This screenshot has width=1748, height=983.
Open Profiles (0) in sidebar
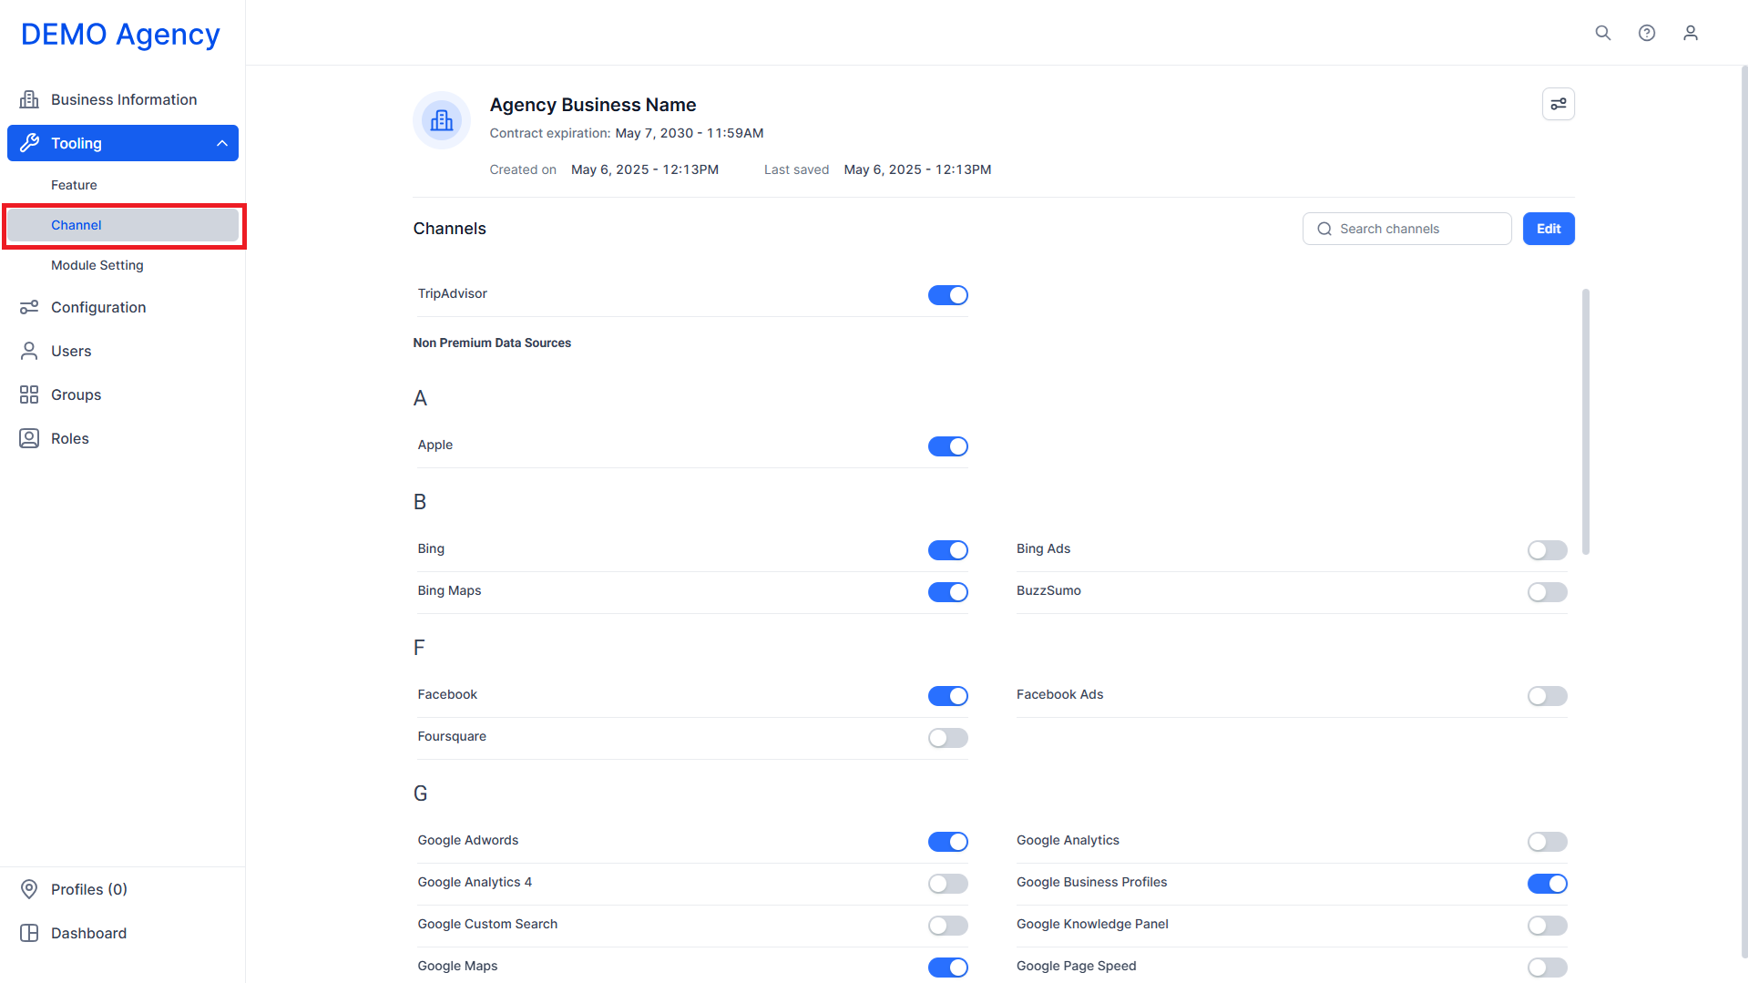(x=123, y=889)
